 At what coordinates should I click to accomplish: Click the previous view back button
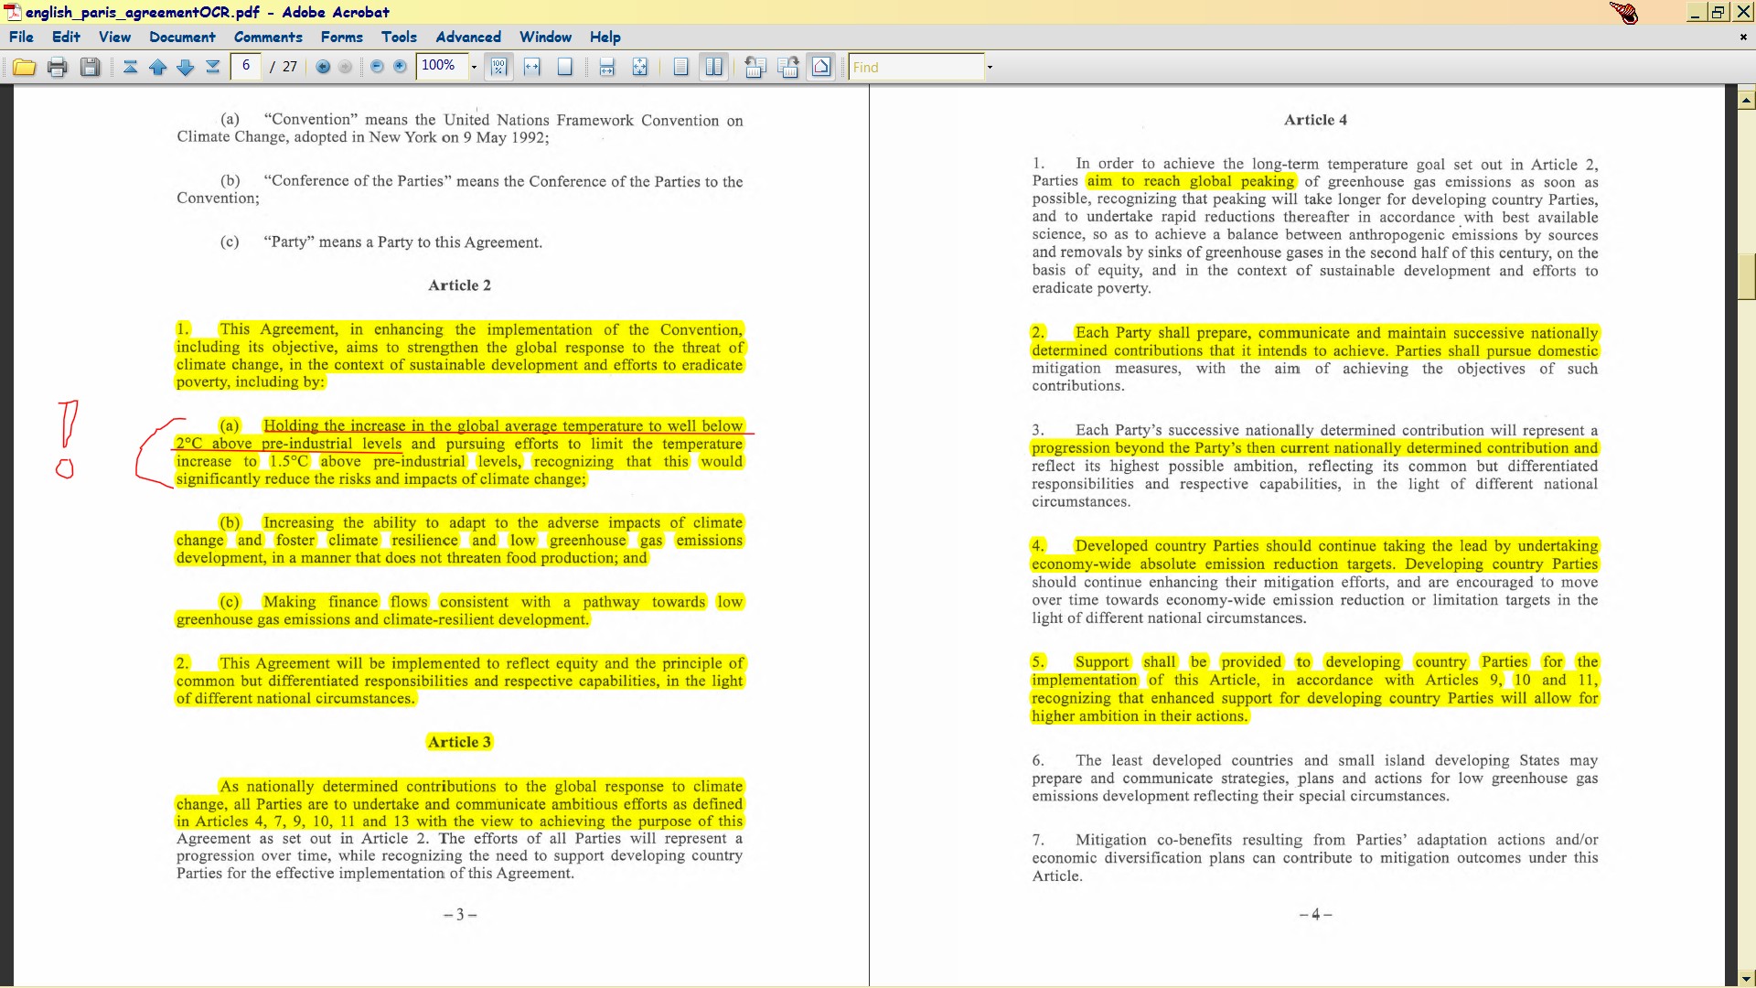(323, 67)
